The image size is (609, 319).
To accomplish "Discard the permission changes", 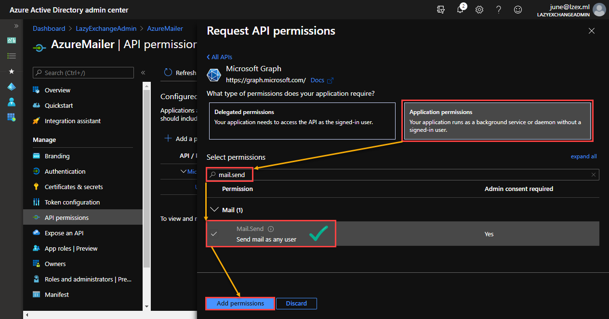I will [x=296, y=303].
